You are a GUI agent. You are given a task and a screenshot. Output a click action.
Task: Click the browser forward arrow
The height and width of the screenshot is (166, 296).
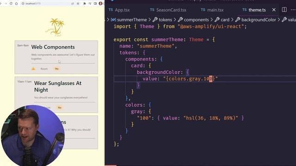coord(6,3)
